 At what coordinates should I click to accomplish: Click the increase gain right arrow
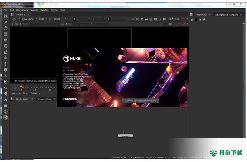click(21, 24)
